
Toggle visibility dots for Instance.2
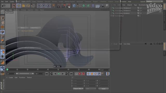coord(140,8)
